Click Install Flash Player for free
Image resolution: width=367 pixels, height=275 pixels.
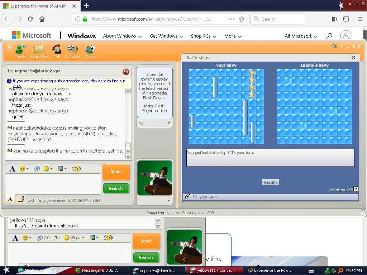coord(154,108)
